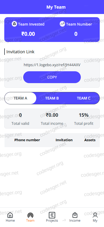Tap the Team Invested cube icon
The height and width of the screenshot is (227, 104).
(14, 24)
